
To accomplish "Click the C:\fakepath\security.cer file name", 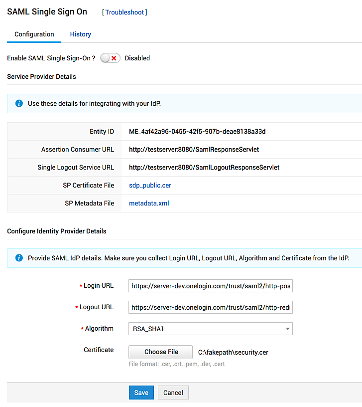I will click(233, 353).
